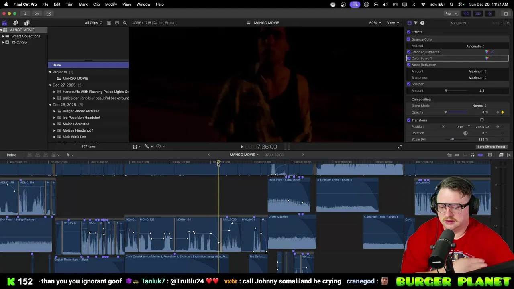Toggle clip appearance filmstrip/list icon in browser

[109, 23]
